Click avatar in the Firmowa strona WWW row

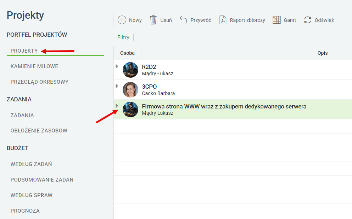130,109
